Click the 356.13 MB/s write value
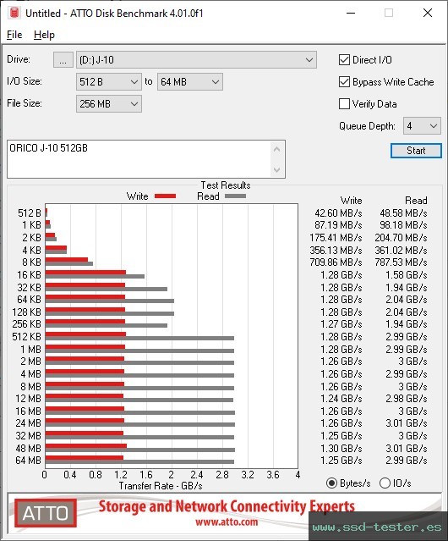Image resolution: width=448 pixels, height=541 pixels. [336, 250]
